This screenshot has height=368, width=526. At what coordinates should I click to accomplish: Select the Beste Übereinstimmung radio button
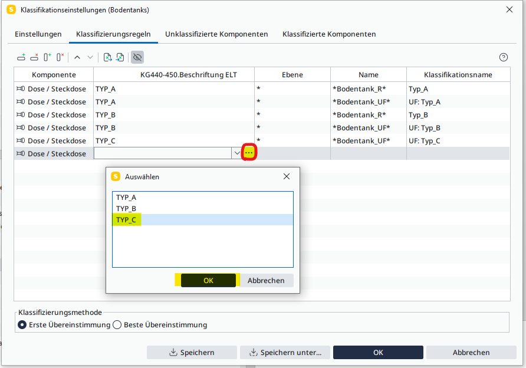(117, 324)
